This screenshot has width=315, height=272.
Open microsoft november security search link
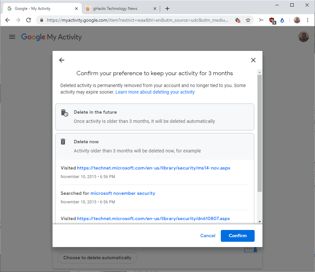(123, 193)
